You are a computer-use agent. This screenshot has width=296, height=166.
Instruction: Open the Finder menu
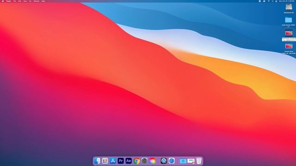pyautogui.click(x=8, y=1)
